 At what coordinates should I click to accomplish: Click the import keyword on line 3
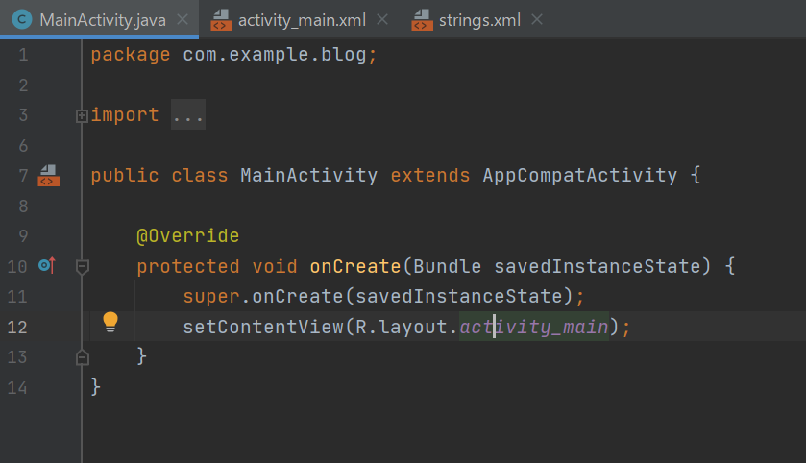[x=125, y=114]
